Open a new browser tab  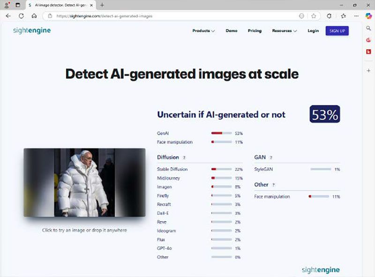[x=102, y=5]
